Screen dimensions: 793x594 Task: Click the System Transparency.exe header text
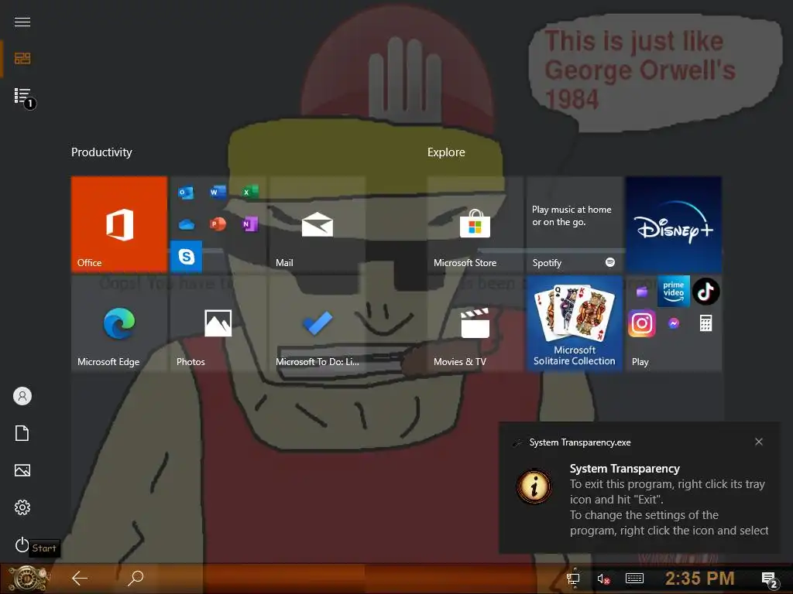click(x=580, y=442)
